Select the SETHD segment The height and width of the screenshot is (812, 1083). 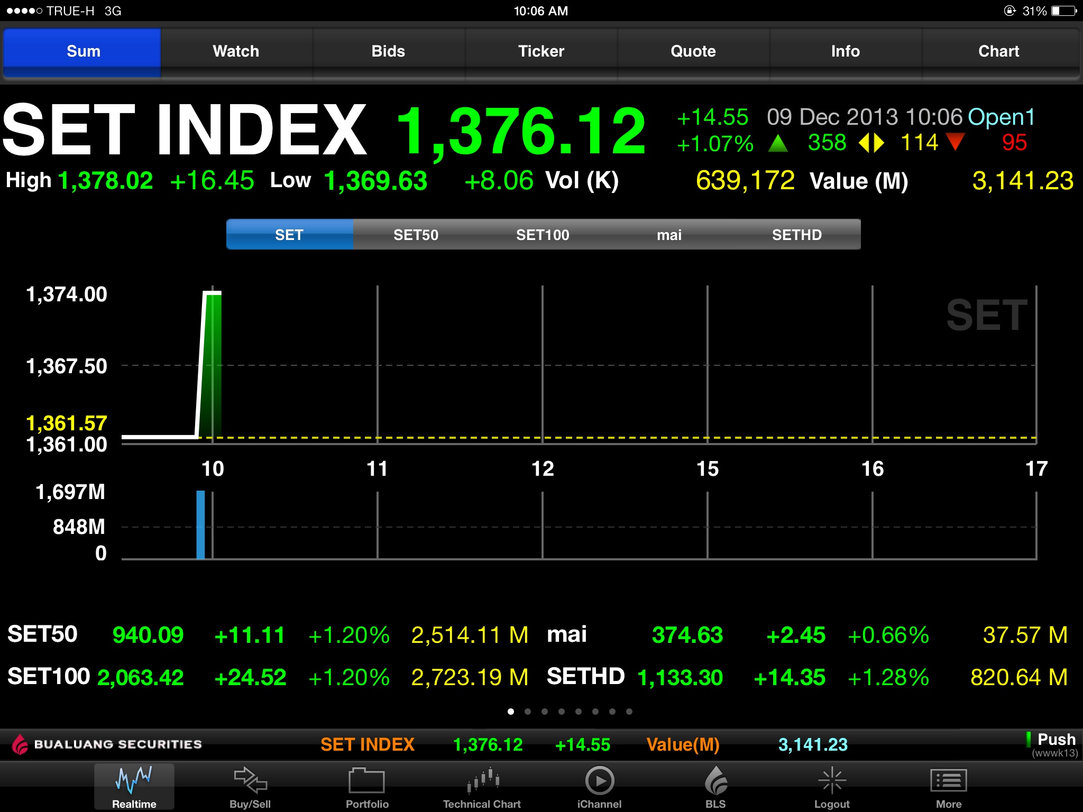pyautogui.click(x=796, y=235)
